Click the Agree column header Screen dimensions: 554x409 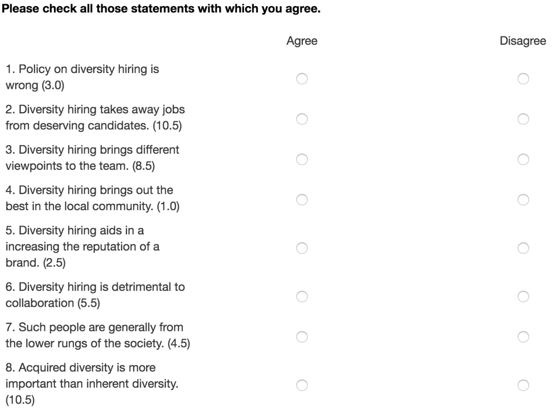302,41
